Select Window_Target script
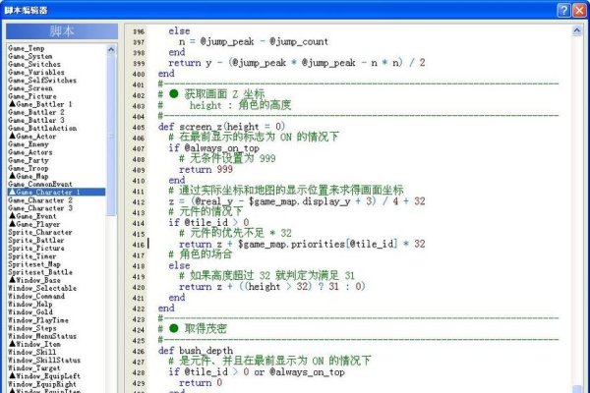 [x=34, y=367]
